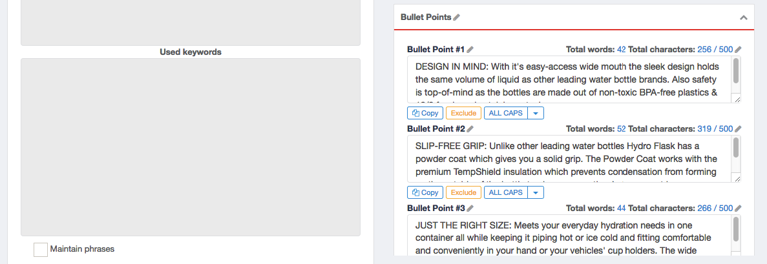Click the SLIP-FREE GRIP text area scrollbar
This screenshot has width=767, height=264.
[735, 150]
